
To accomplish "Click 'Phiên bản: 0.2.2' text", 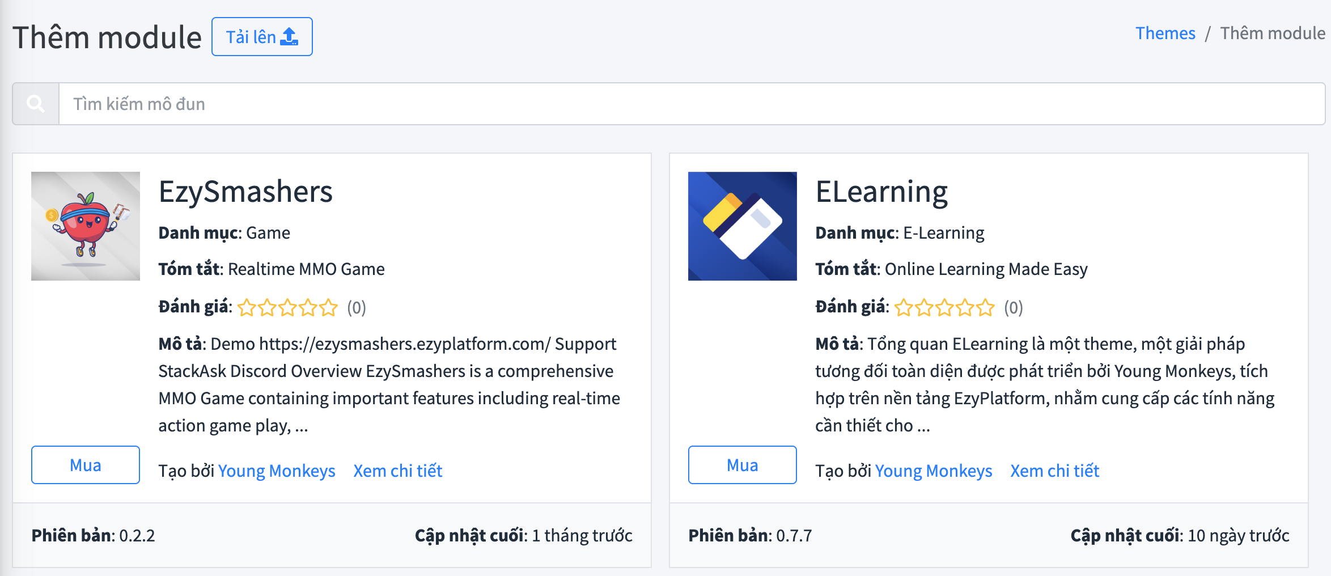I will pyautogui.click(x=94, y=536).
